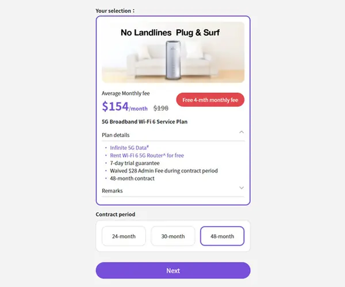Collapse the Plan details chevron arrow
This screenshot has width=345, height=287.
point(241,132)
